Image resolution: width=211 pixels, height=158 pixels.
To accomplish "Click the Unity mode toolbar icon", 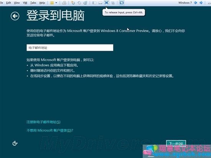I will (113, 3).
